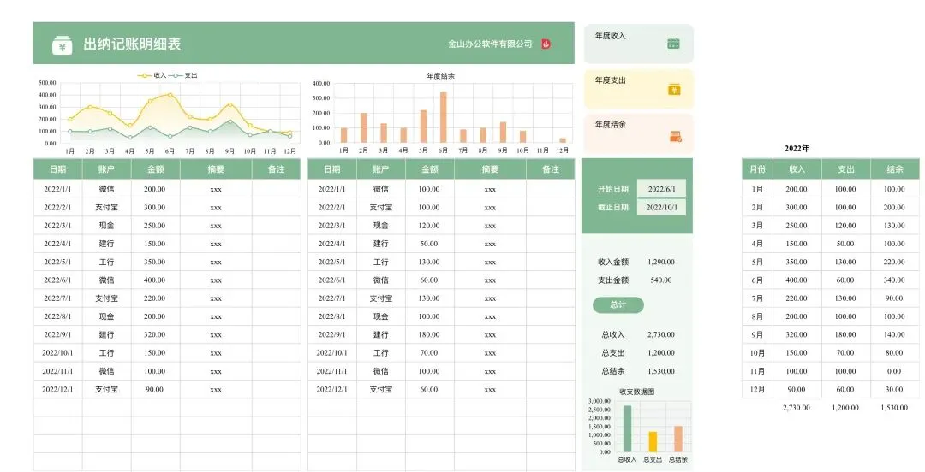Click the tallest 6月 bar in 年度结余 chart
Viewport: 925px width, 472px height.
443,117
